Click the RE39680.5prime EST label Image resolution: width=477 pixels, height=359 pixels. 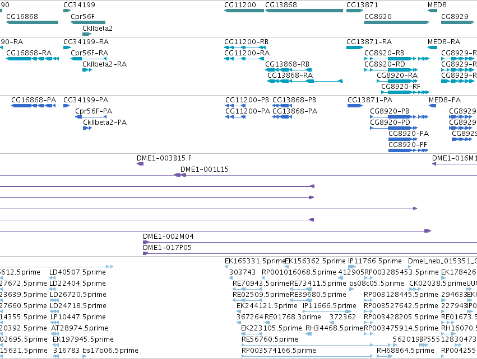click(318, 295)
